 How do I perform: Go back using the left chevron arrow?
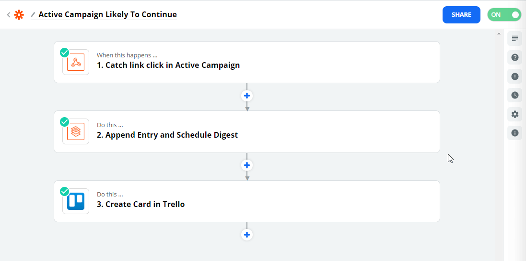(9, 15)
